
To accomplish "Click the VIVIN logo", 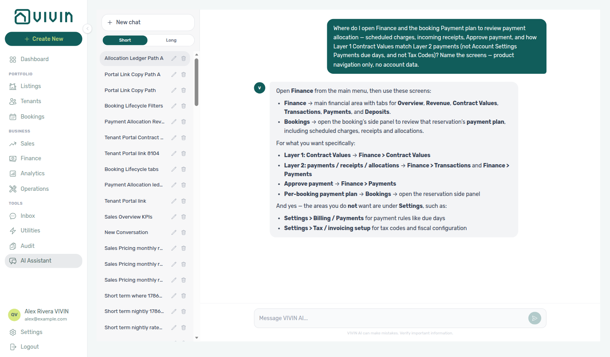I will pyautogui.click(x=44, y=17).
